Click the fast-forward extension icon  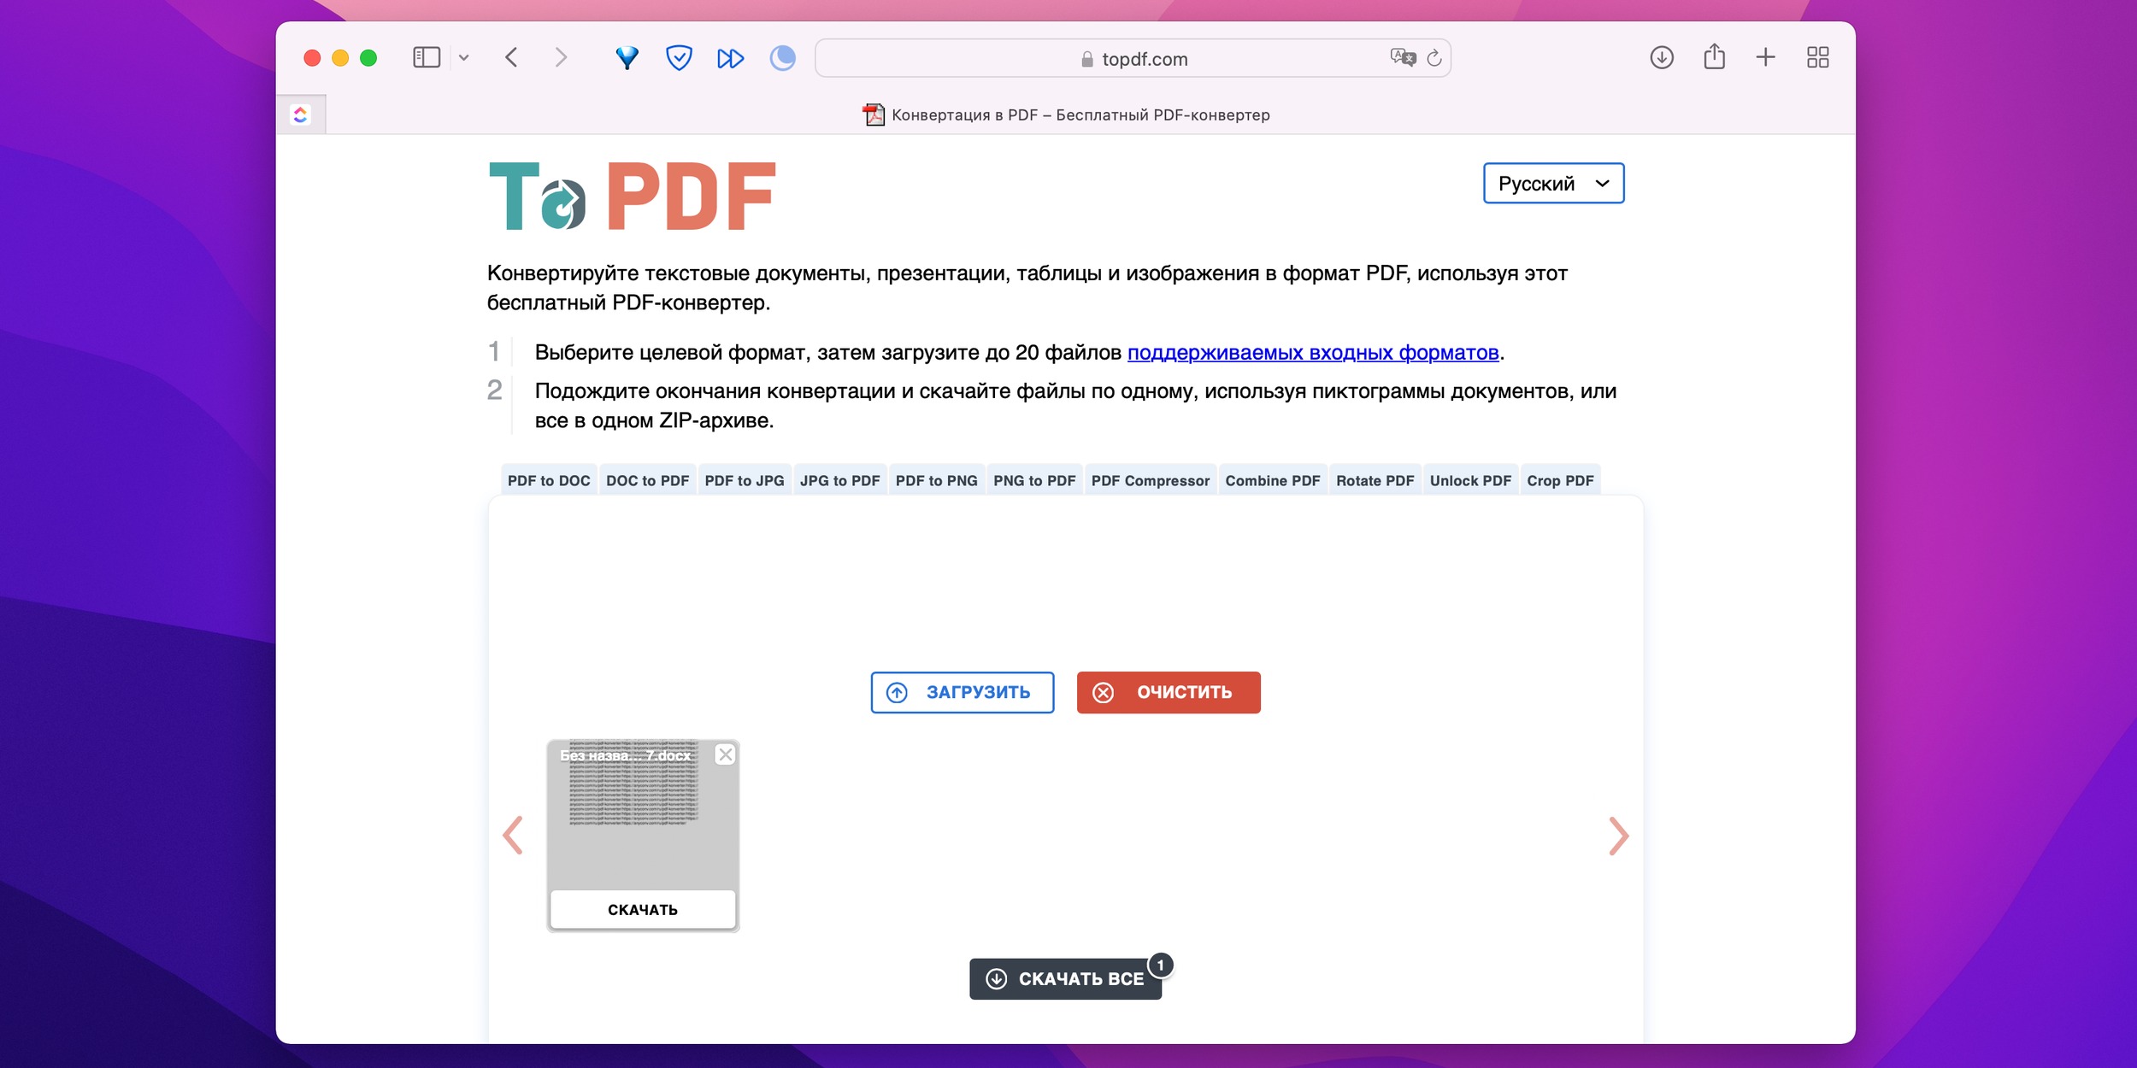pos(730,58)
